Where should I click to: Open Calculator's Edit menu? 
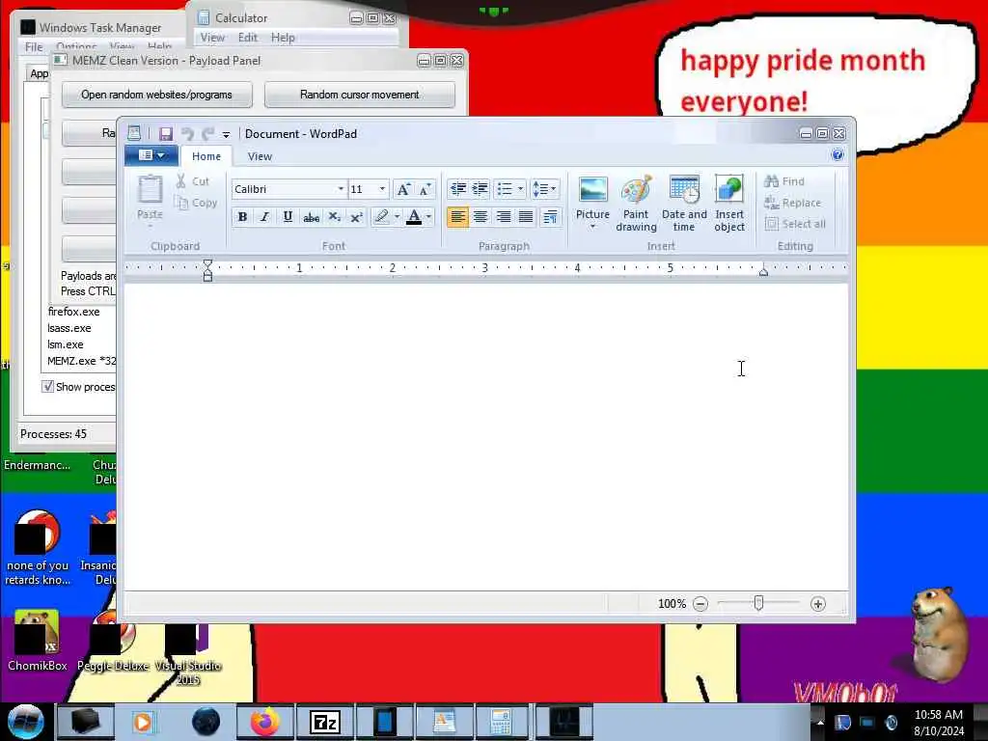click(248, 38)
